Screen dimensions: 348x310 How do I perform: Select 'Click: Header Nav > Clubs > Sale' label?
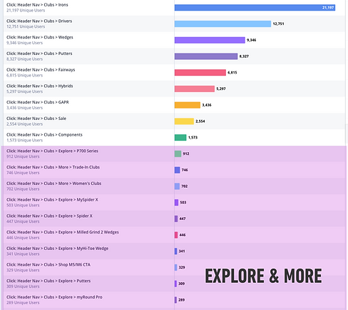click(36, 119)
